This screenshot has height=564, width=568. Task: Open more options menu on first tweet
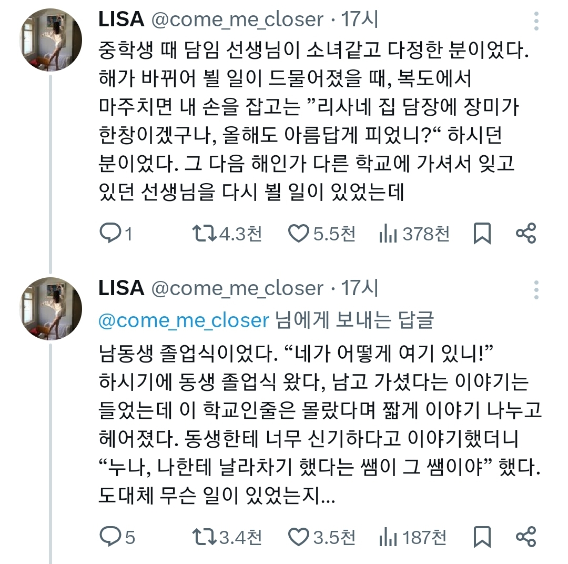pyautogui.click(x=536, y=22)
